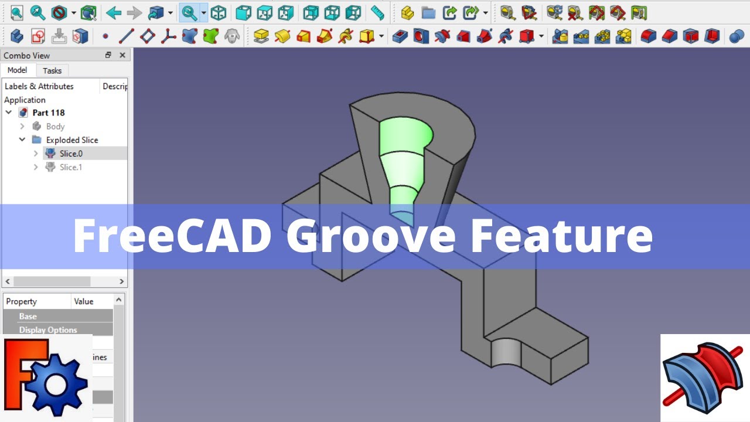
Task: Click the Create body icon
Action: [17, 36]
